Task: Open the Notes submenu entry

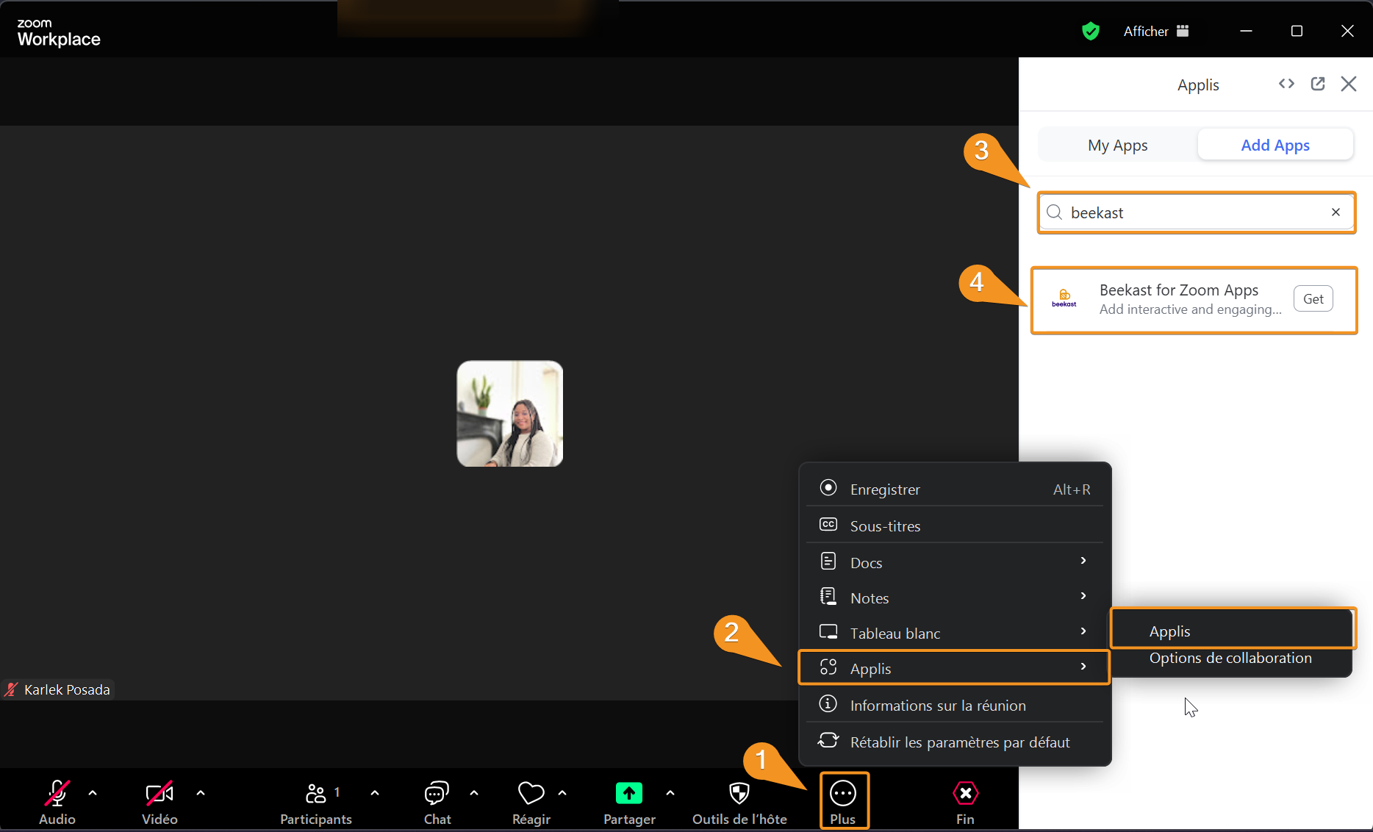Action: 955,598
